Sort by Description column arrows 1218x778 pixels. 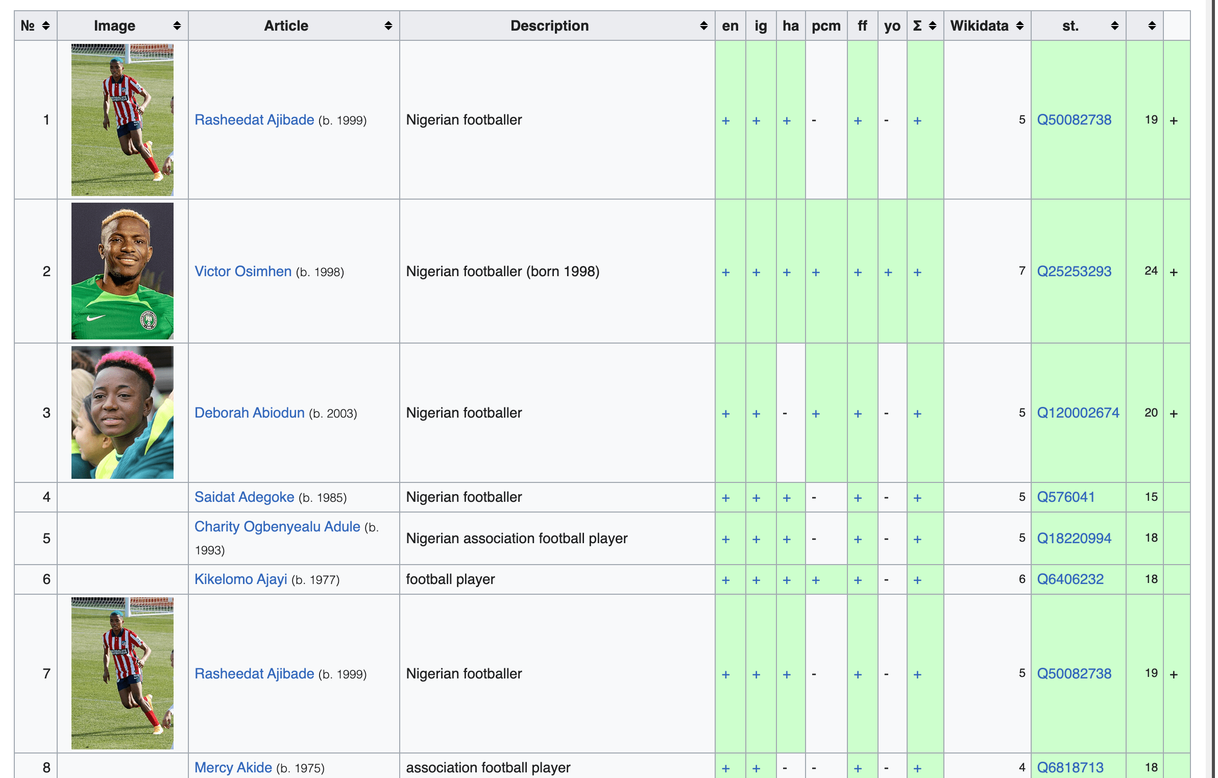[x=703, y=26]
